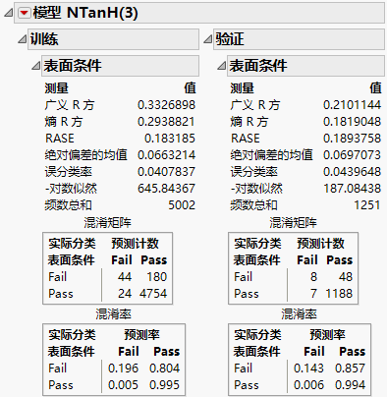Click the training 混淆率 title

[x=113, y=314]
